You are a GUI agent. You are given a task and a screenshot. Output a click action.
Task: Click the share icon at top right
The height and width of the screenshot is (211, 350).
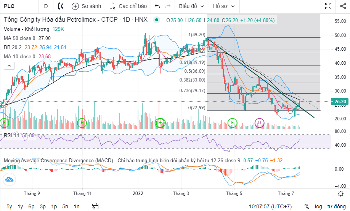coord(342,6)
